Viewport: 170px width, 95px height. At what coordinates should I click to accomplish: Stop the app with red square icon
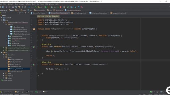coord(61,7)
